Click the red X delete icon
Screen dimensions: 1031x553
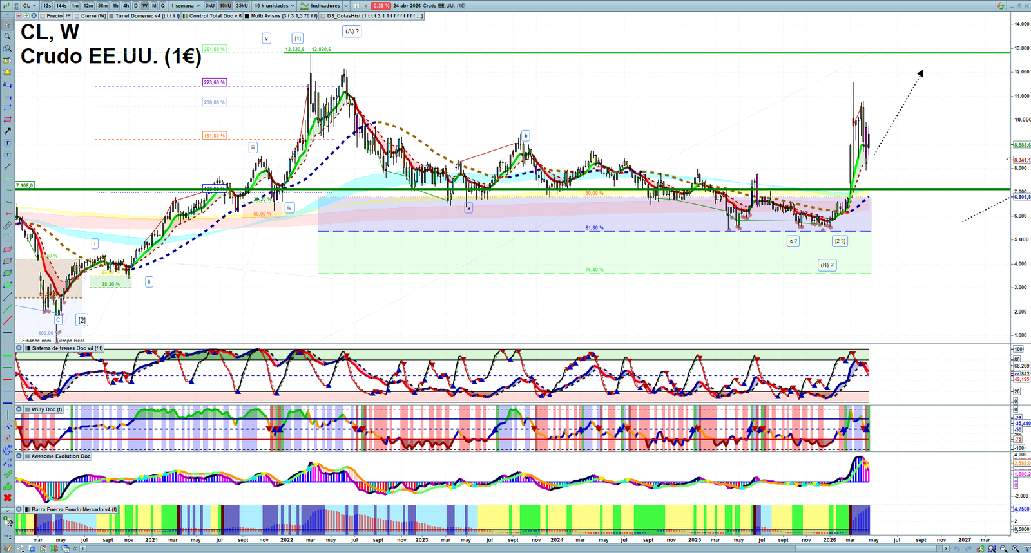[x=8, y=498]
